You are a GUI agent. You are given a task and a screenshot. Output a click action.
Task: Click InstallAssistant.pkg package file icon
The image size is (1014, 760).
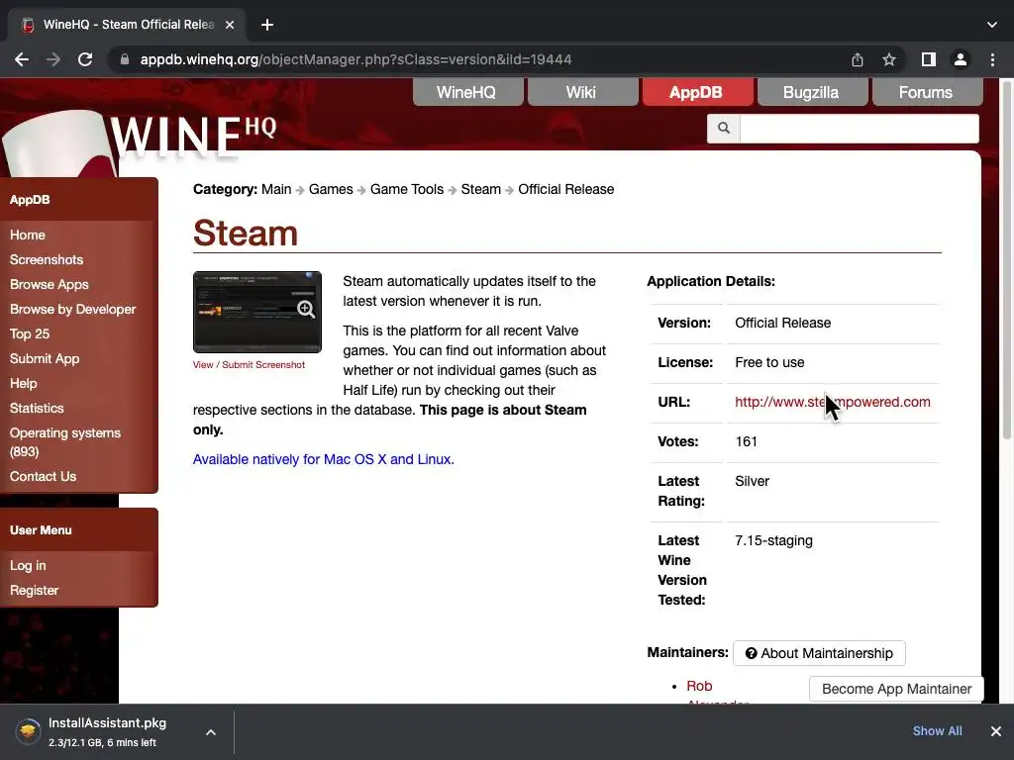(x=27, y=732)
